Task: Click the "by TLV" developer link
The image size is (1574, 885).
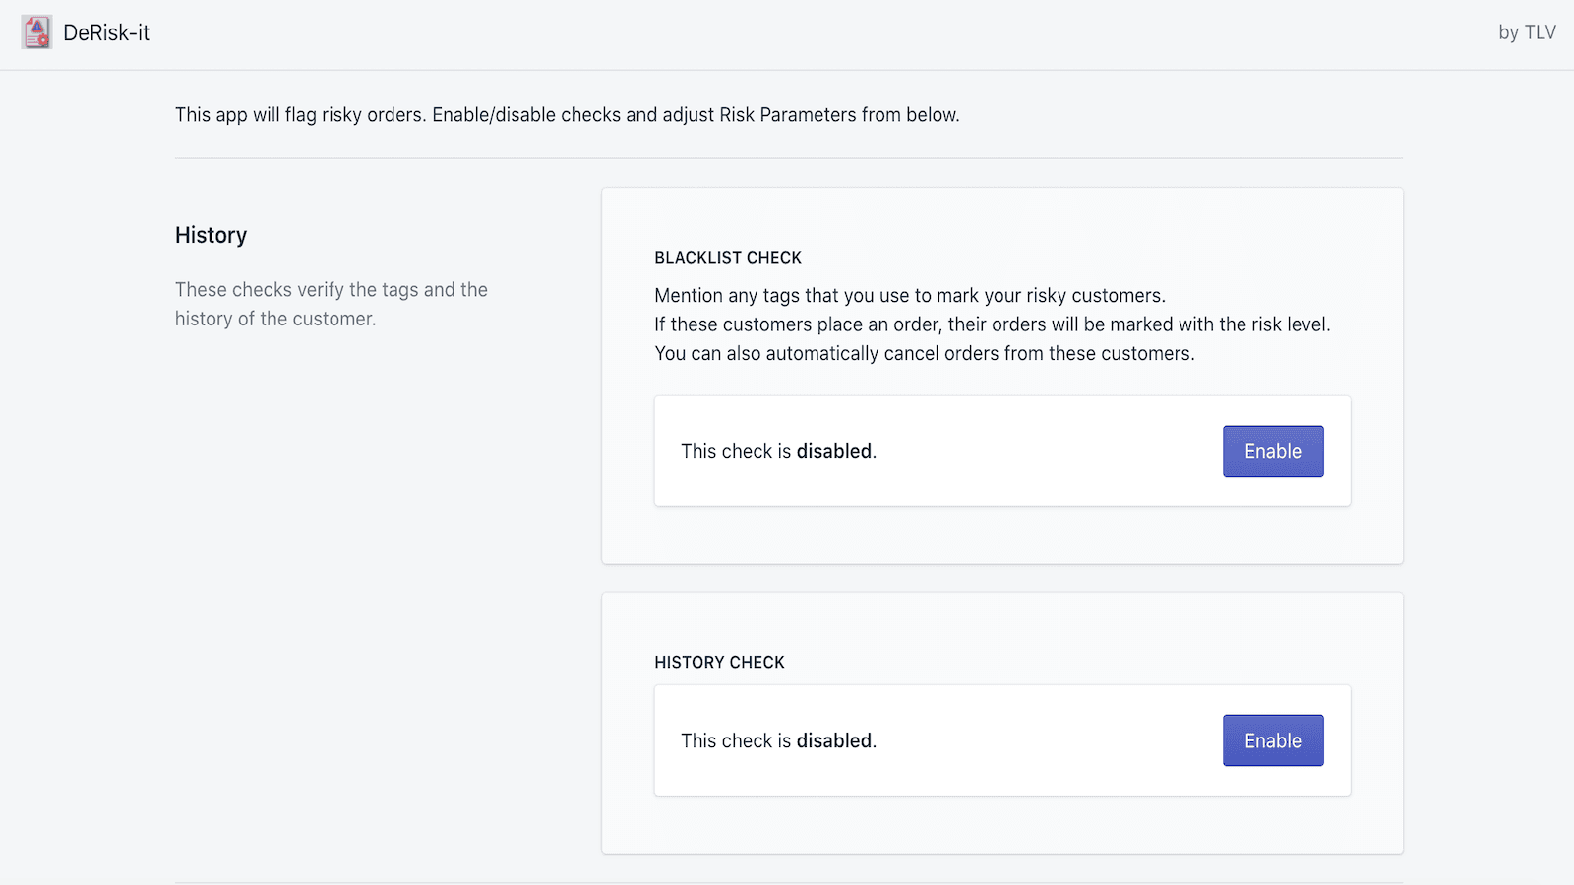Action: (1526, 32)
